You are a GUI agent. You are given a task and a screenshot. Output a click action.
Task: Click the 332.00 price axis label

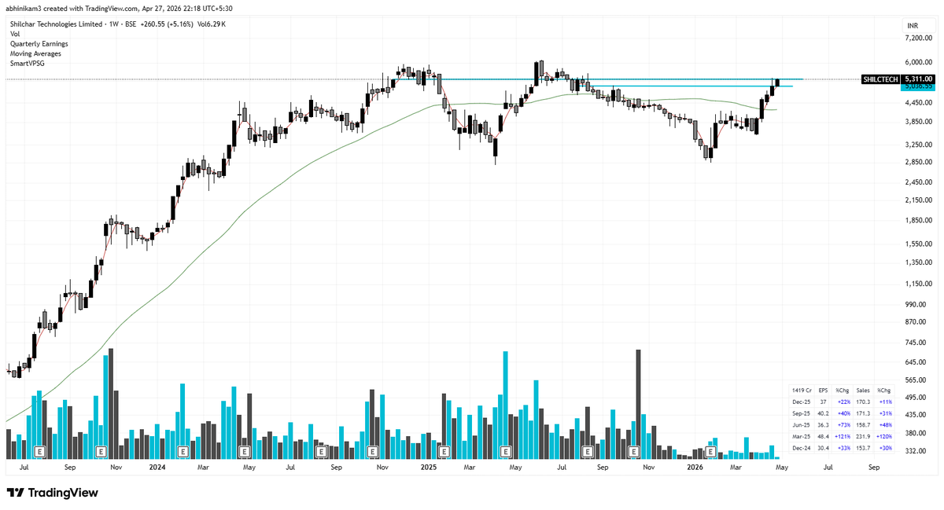pos(916,451)
